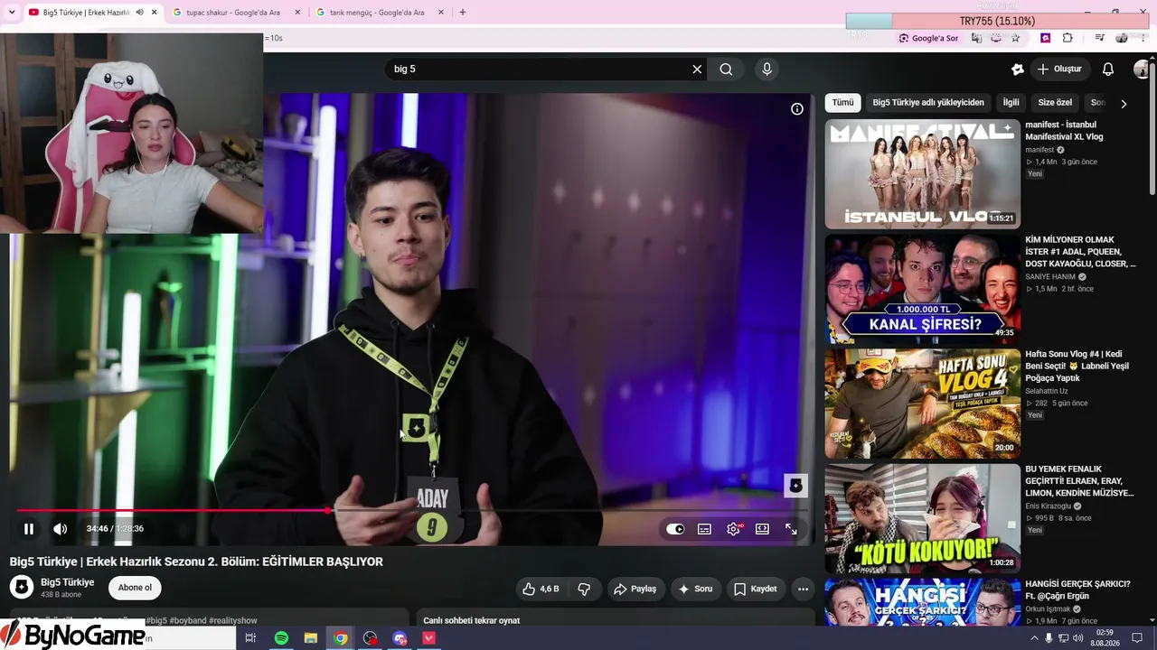Open the YouTube notifications bell
The width and height of the screenshot is (1157, 650).
coord(1108,70)
